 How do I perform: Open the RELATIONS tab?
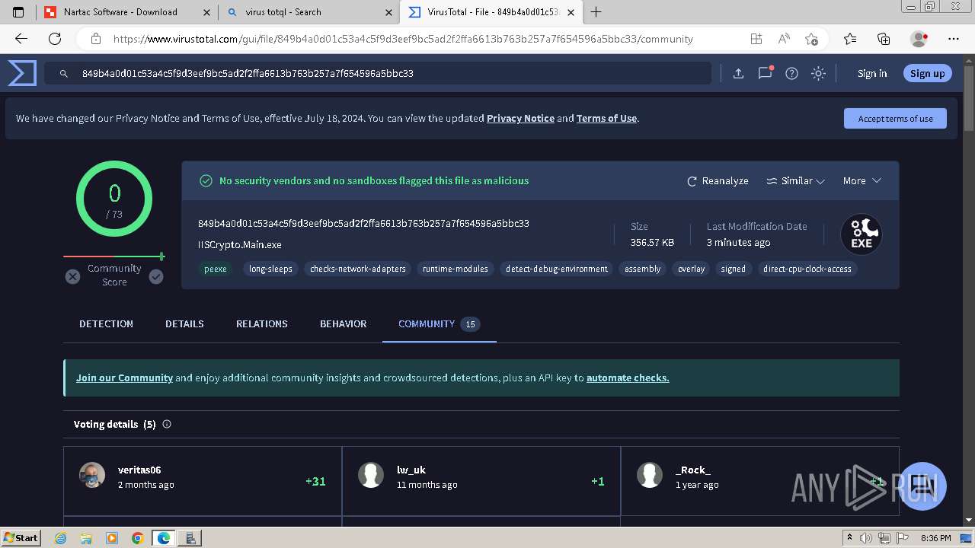[x=261, y=324]
